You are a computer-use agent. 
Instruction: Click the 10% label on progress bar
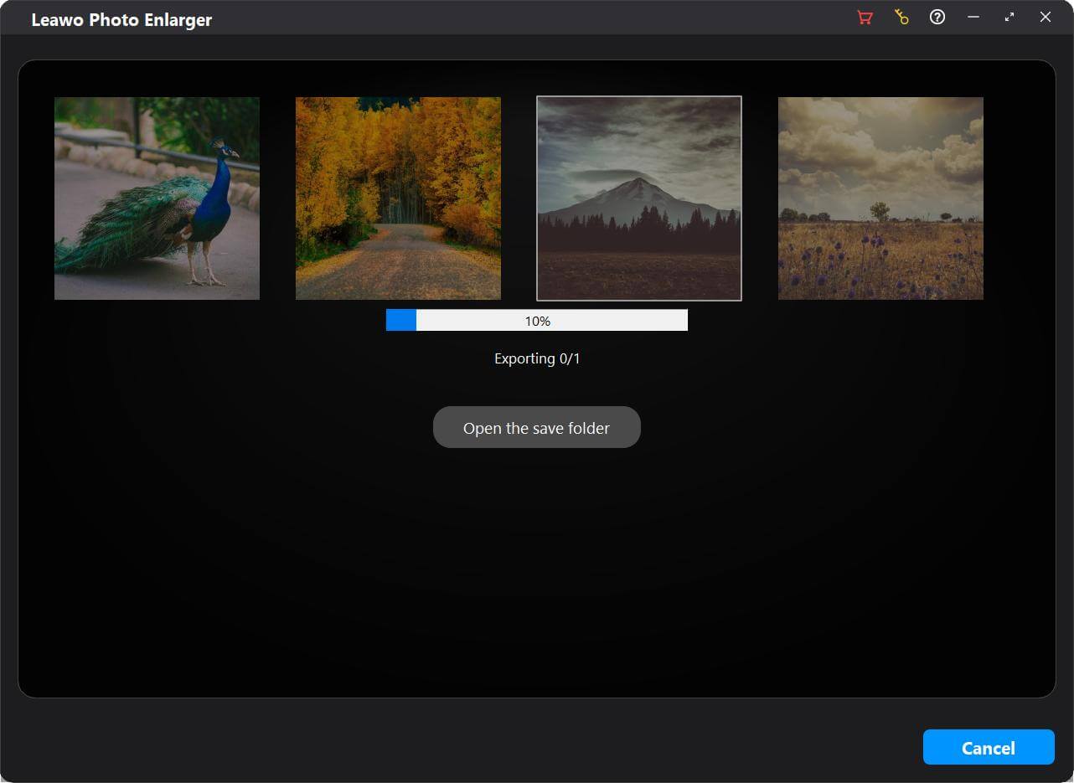tap(537, 322)
